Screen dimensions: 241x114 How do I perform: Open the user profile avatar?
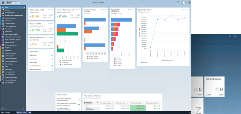pyautogui.click(x=184, y=2)
